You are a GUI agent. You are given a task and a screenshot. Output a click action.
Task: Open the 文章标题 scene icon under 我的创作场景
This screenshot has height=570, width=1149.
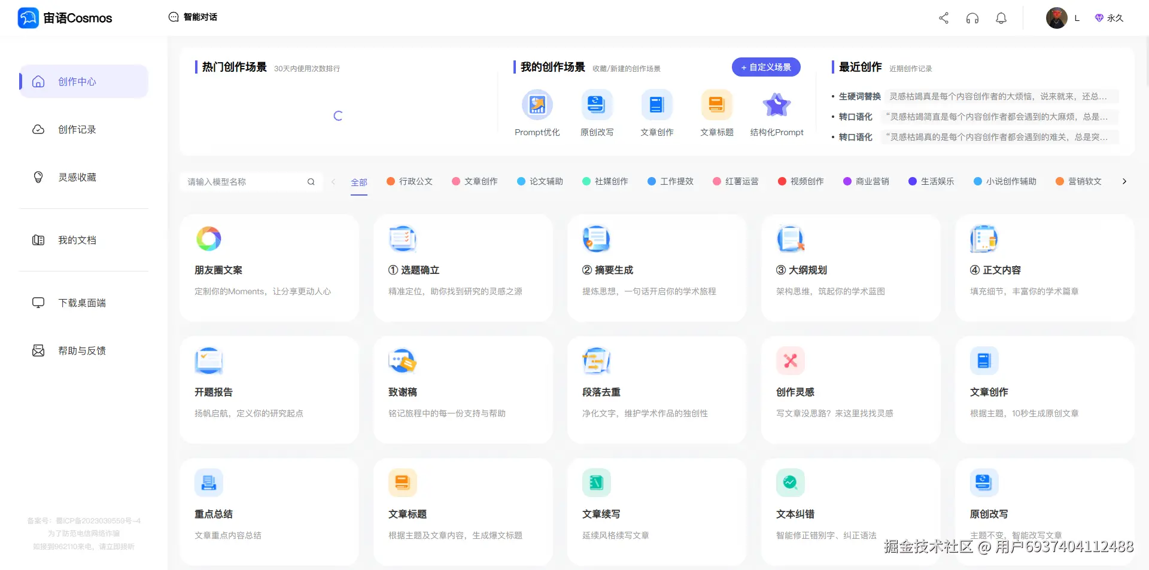point(717,105)
